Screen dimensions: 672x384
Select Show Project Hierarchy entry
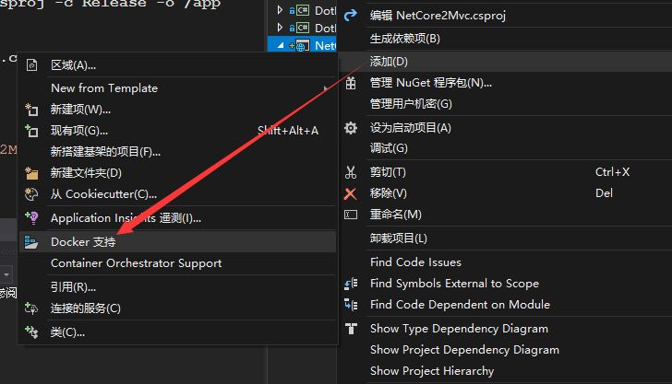pos(506,371)
